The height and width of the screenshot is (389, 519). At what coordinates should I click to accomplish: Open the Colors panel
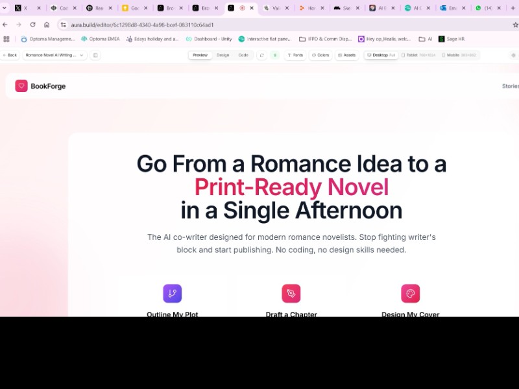[x=320, y=55]
